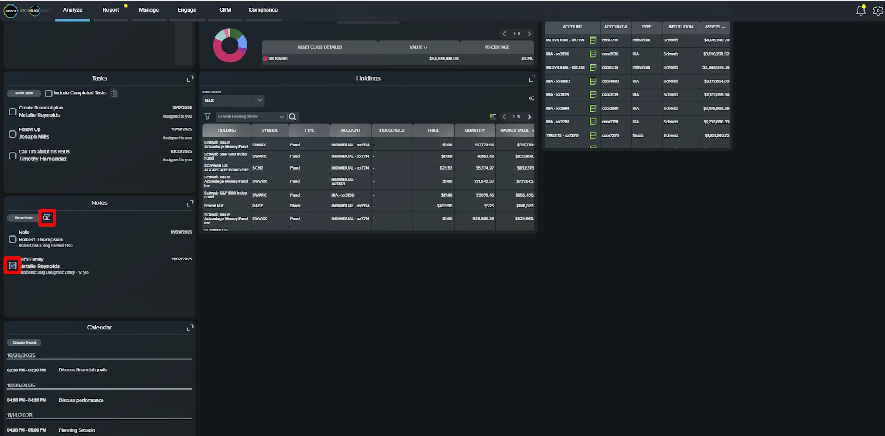Click the archive notes icon beside New Note
Image resolution: width=885 pixels, height=436 pixels.
tap(47, 218)
